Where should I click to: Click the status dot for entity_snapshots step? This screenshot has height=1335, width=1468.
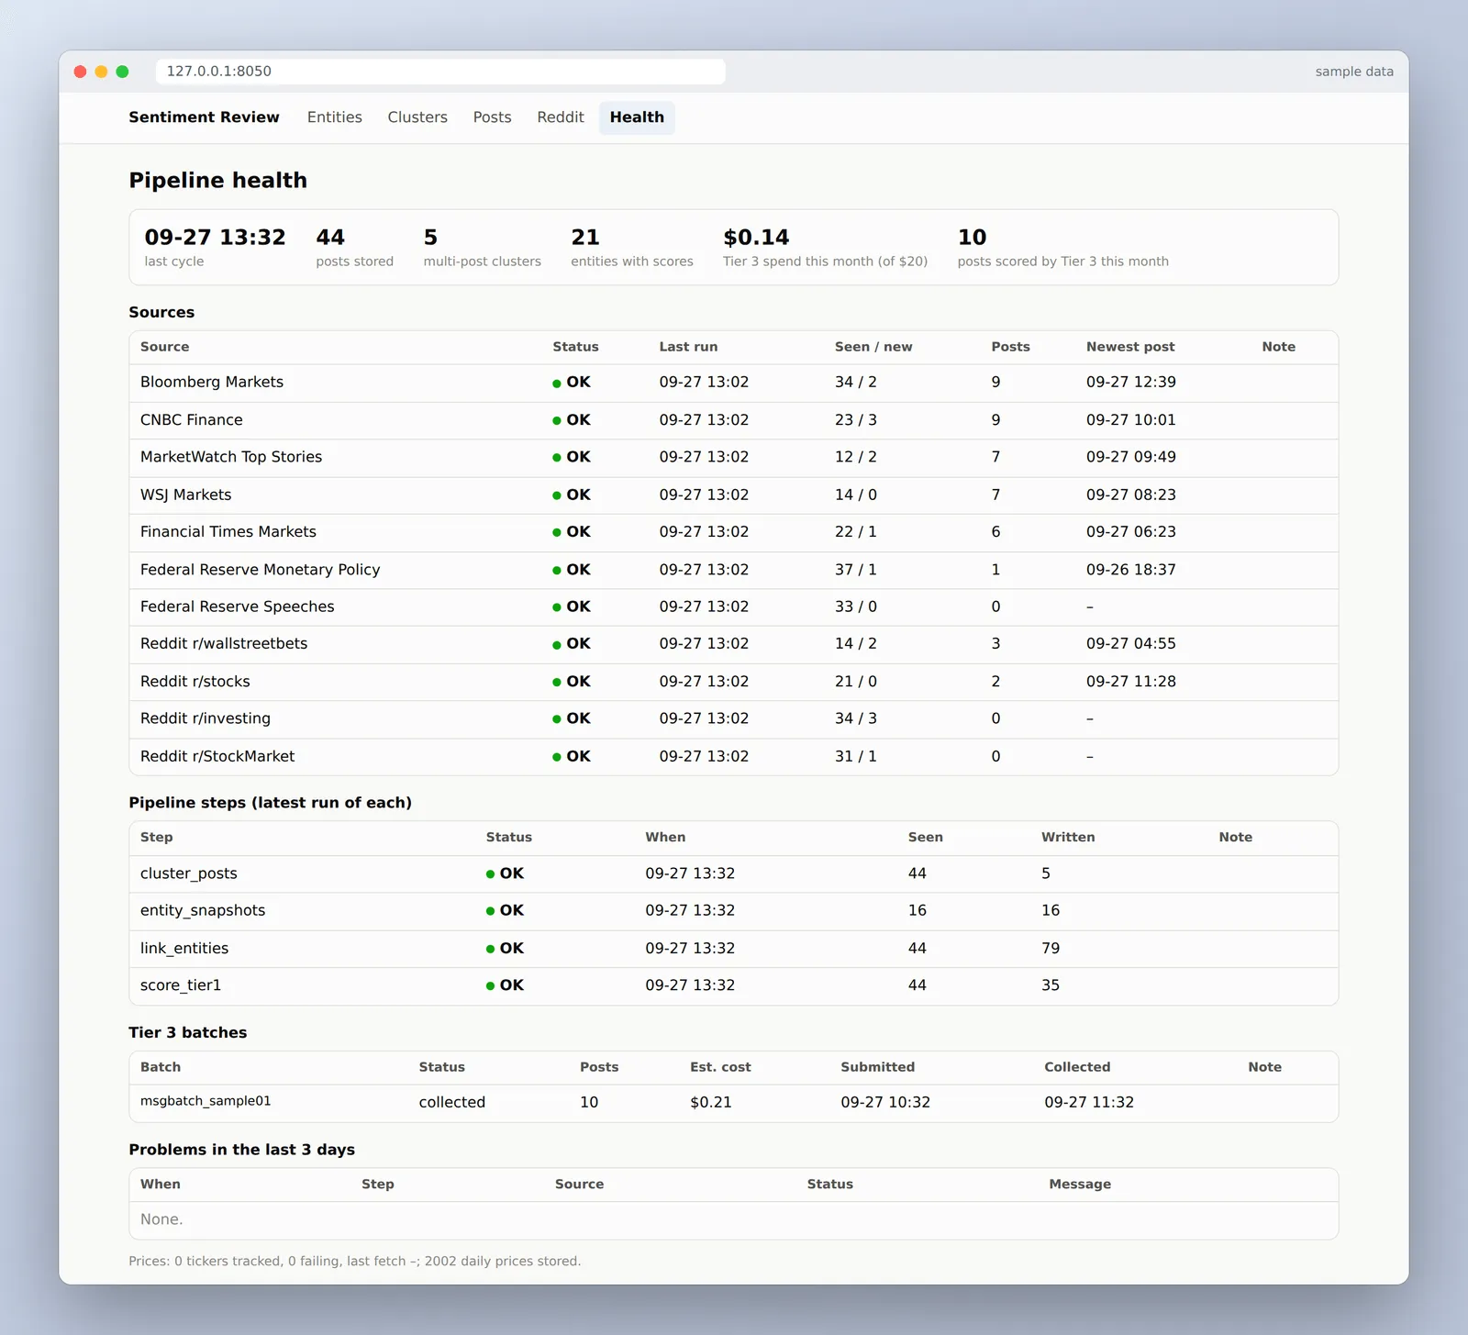click(491, 911)
